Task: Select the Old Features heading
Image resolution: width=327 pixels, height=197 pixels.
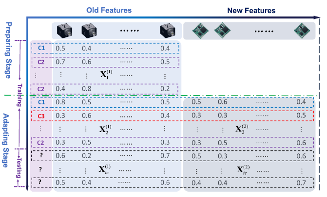Action: click(x=110, y=10)
